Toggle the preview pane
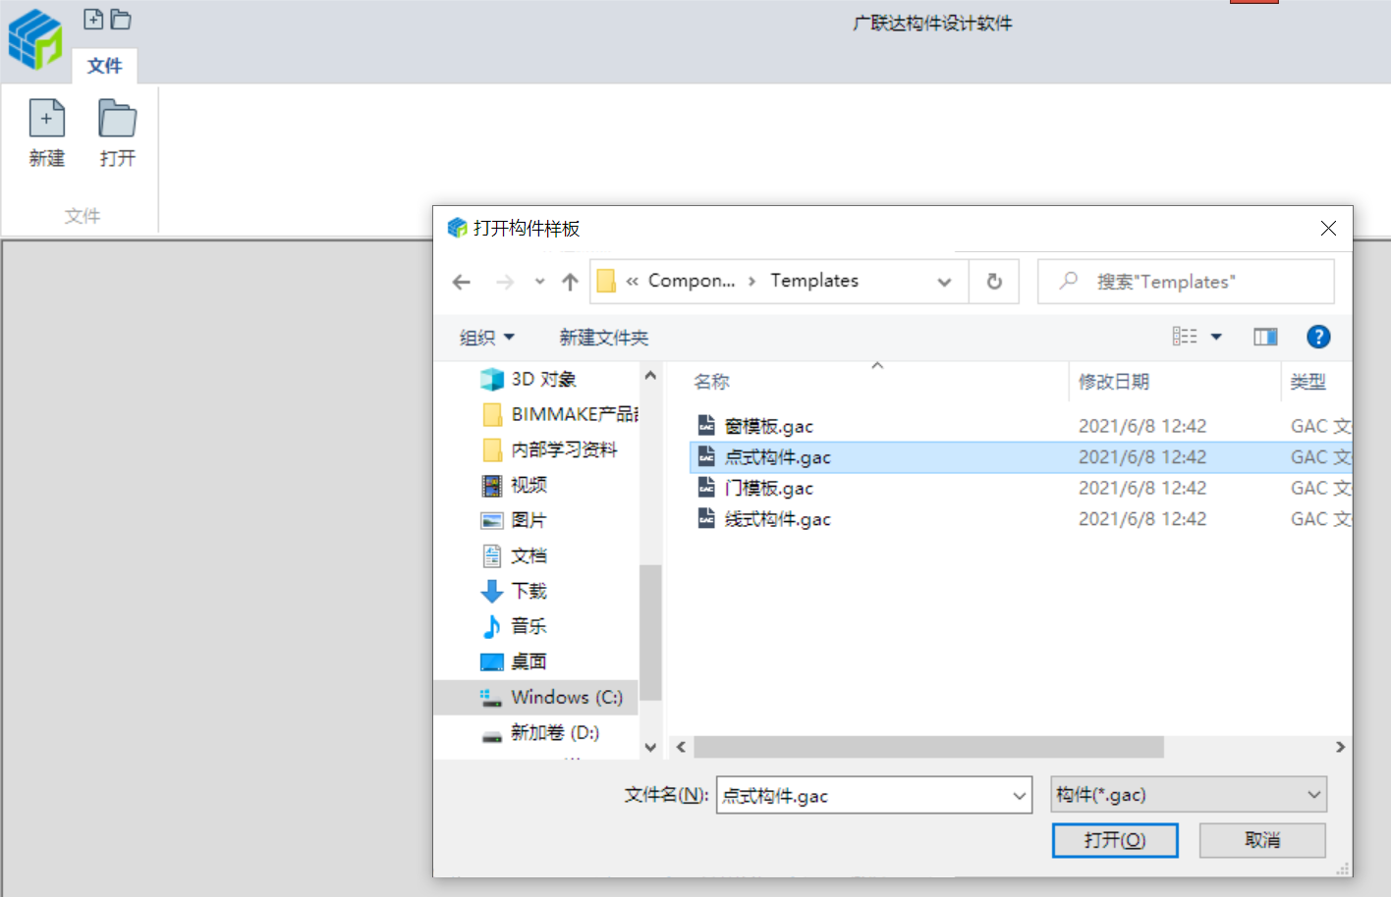Viewport: 1391px width, 897px height. (x=1265, y=337)
